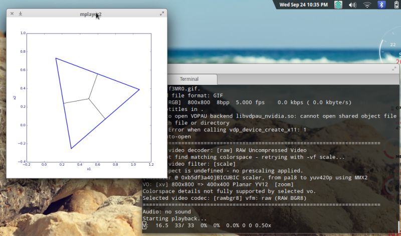This screenshot has width=401, height=236.
Task: Open the volume indicator
Action: tap(352, 5)
